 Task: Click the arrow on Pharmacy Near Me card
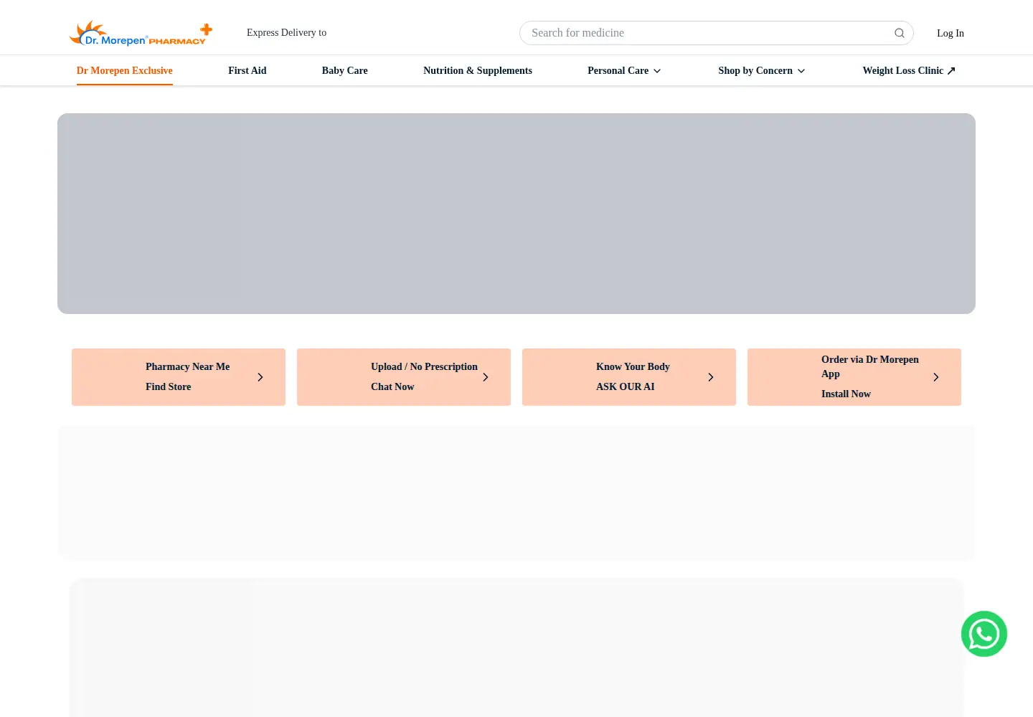260,377
